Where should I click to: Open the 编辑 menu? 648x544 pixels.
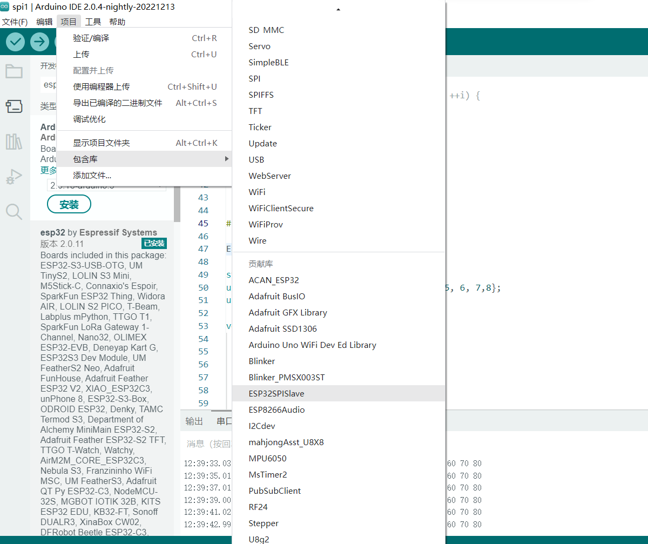coord(44,22)
